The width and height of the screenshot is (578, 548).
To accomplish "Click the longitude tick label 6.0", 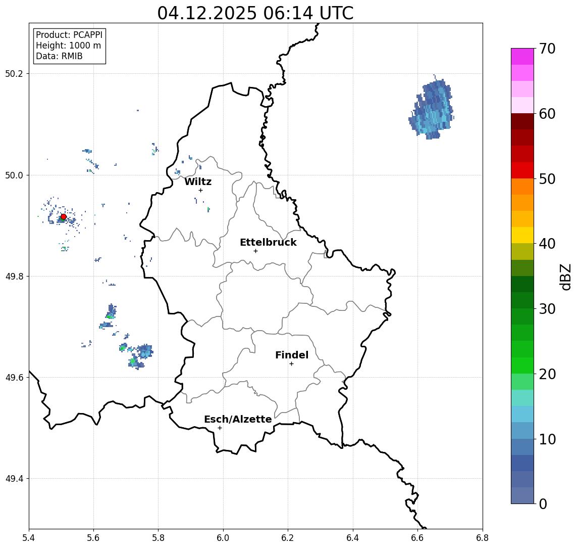I will [223, 538].
